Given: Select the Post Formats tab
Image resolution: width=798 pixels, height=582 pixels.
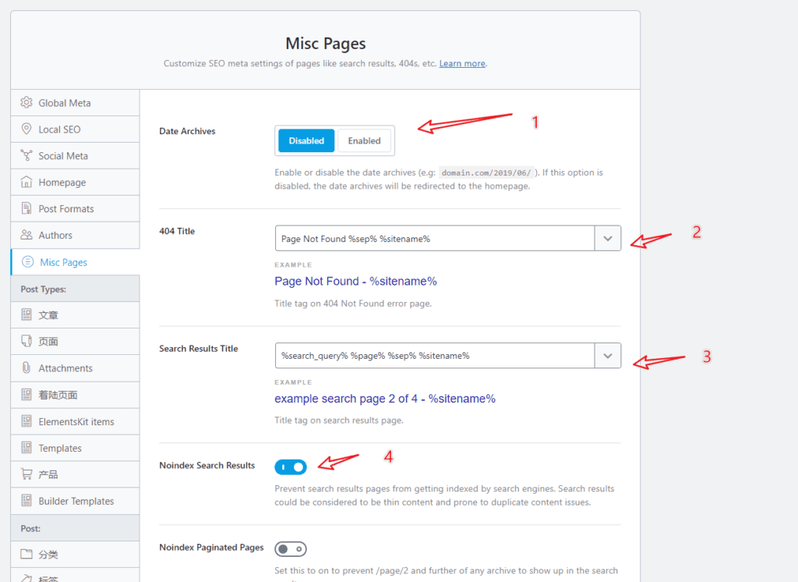Looking at the screenshot, I should click(x=76, y=209).
